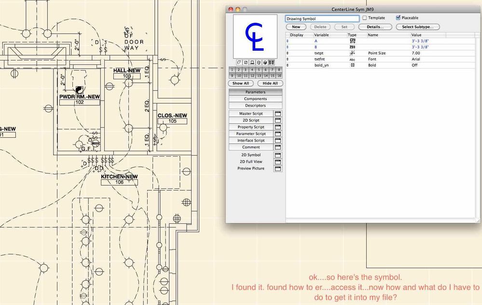Open the Components section

pos(255,99)
